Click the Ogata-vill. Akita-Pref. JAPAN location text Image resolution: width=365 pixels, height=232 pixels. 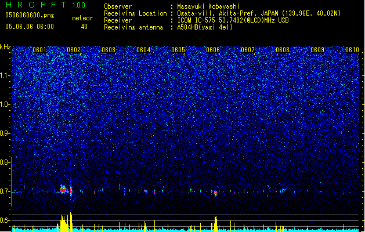point(227,13)
